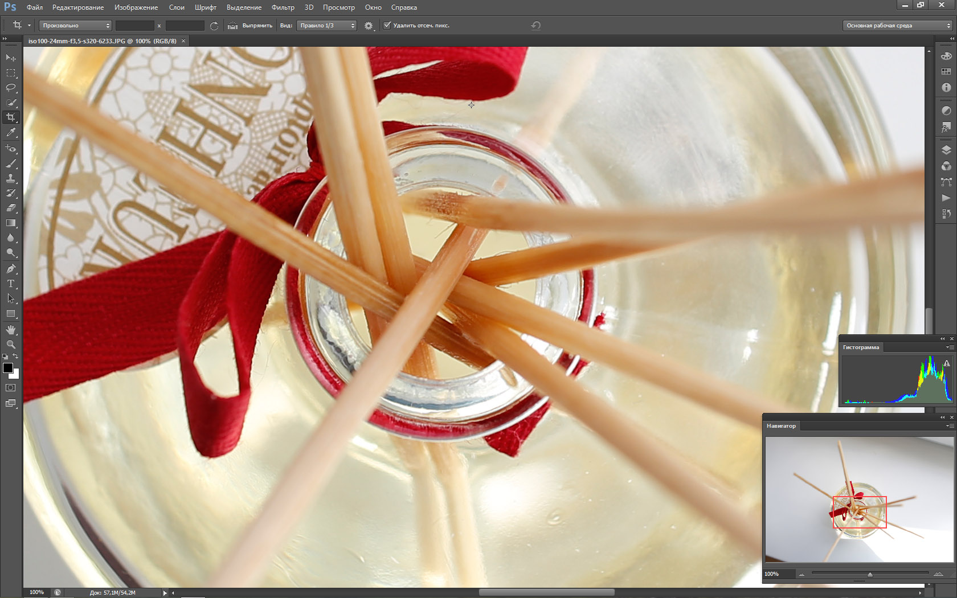
Task: Swap foreground and background colors
Action: point(16,357)
